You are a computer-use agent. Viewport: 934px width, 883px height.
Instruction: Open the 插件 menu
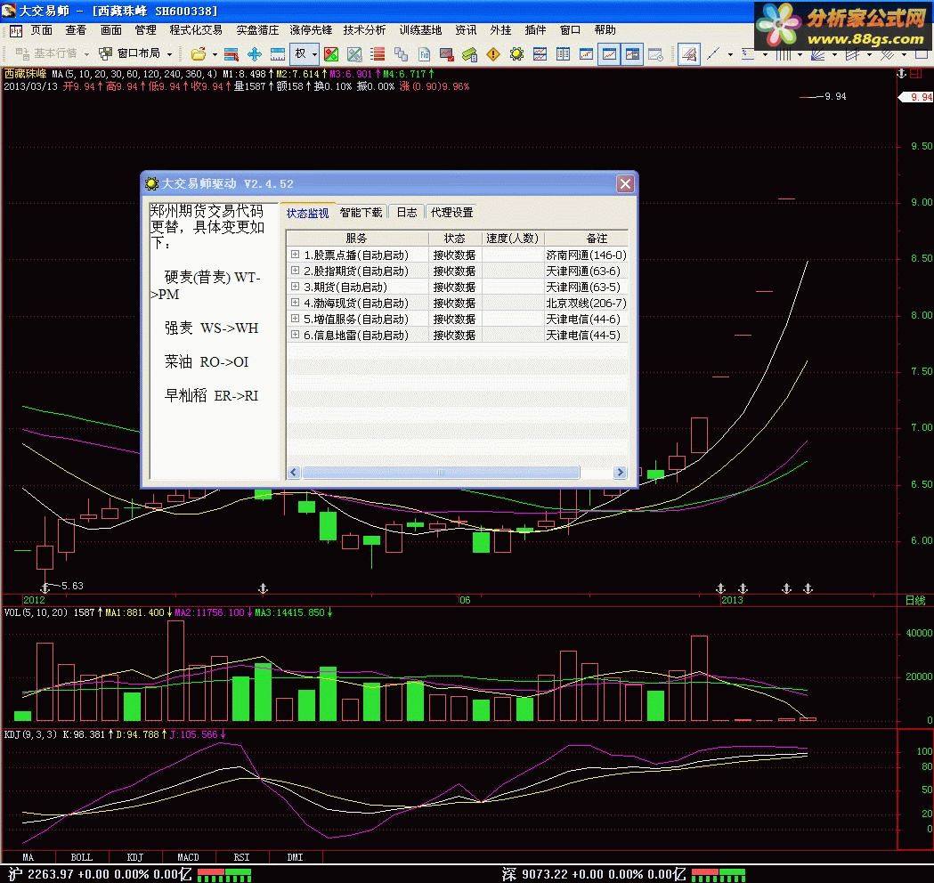click(x=535, y=29)
